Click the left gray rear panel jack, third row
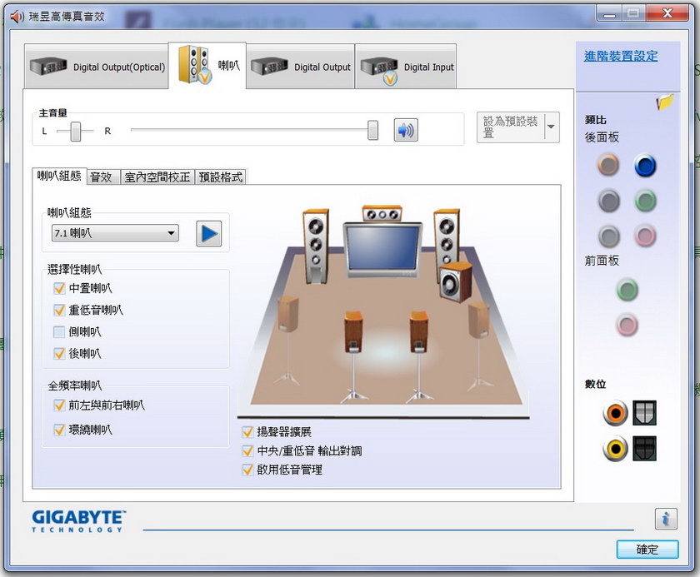700x577 pixels. (609, 236)
